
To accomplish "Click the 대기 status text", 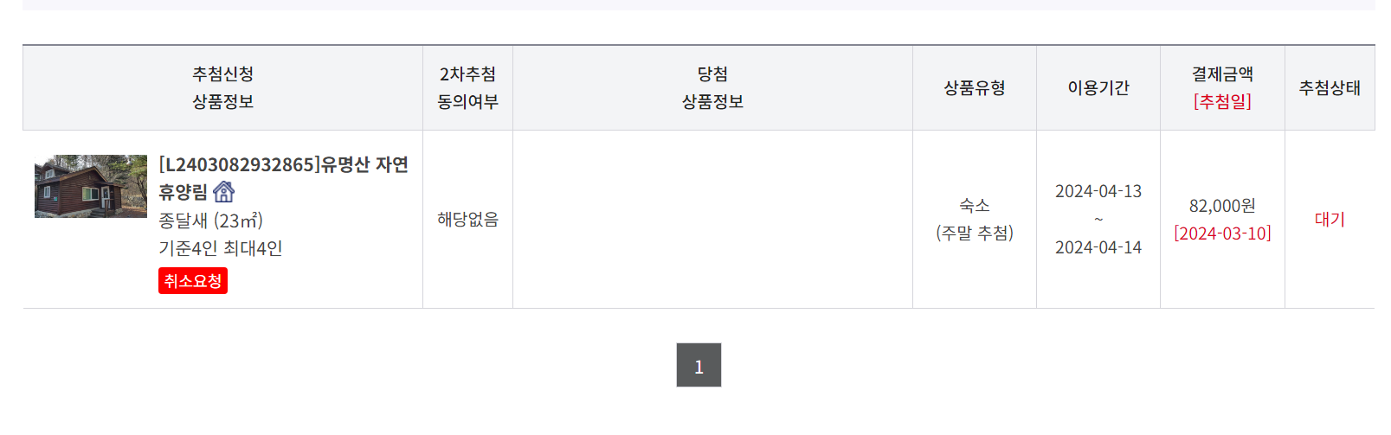I will pos(1330,220).
